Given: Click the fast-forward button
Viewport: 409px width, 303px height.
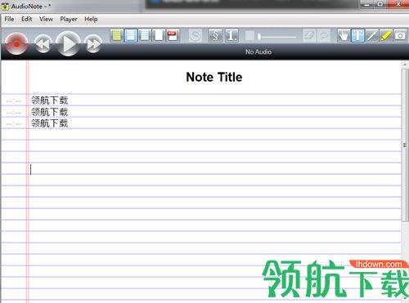Looking at the screenshot, I should pyautogui.click(x=93, y=44).
